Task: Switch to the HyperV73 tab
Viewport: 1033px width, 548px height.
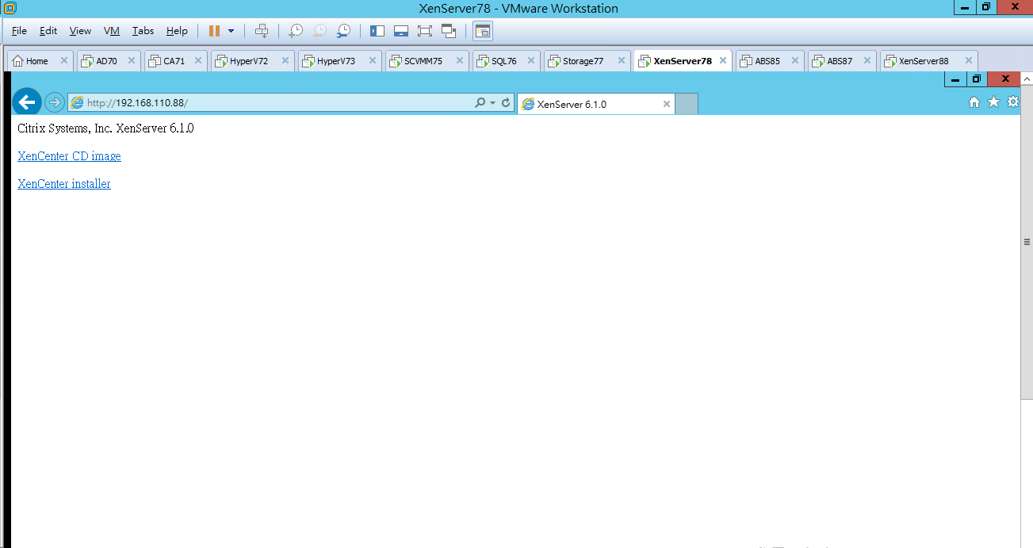Action: point(336,61)
